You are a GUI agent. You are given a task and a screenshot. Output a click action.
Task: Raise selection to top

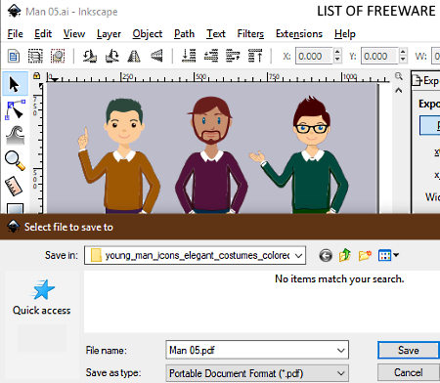pyautogui.click(x=255, y=56)
